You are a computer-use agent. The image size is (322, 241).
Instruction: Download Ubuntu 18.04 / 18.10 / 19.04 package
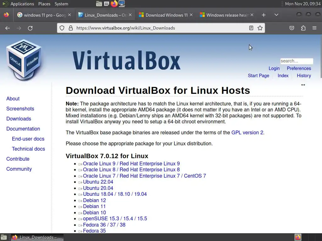(x=115, y=194)
